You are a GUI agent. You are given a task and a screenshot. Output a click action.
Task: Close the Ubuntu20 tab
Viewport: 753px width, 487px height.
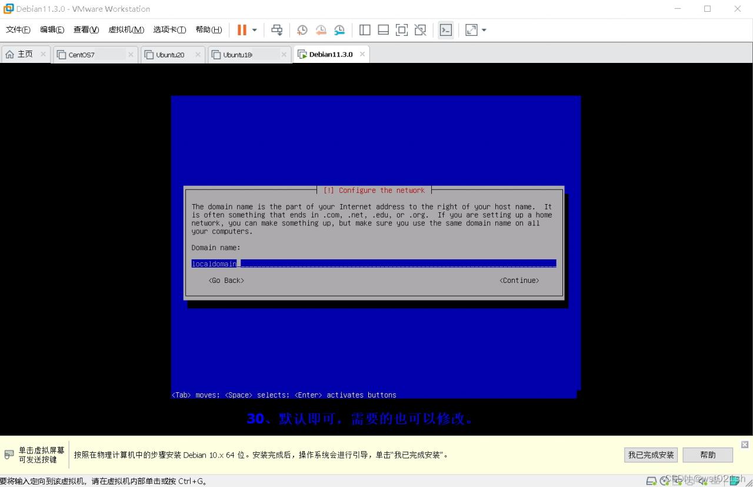click(x=198, y=55)
